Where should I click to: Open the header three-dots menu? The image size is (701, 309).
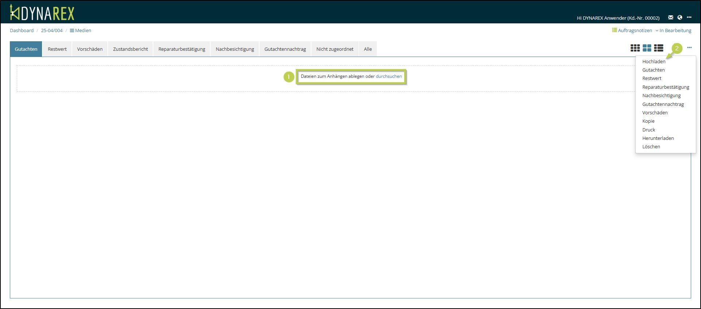coord(689,18)
